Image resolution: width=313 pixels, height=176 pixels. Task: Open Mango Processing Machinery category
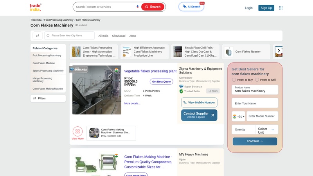click(42, 80)
